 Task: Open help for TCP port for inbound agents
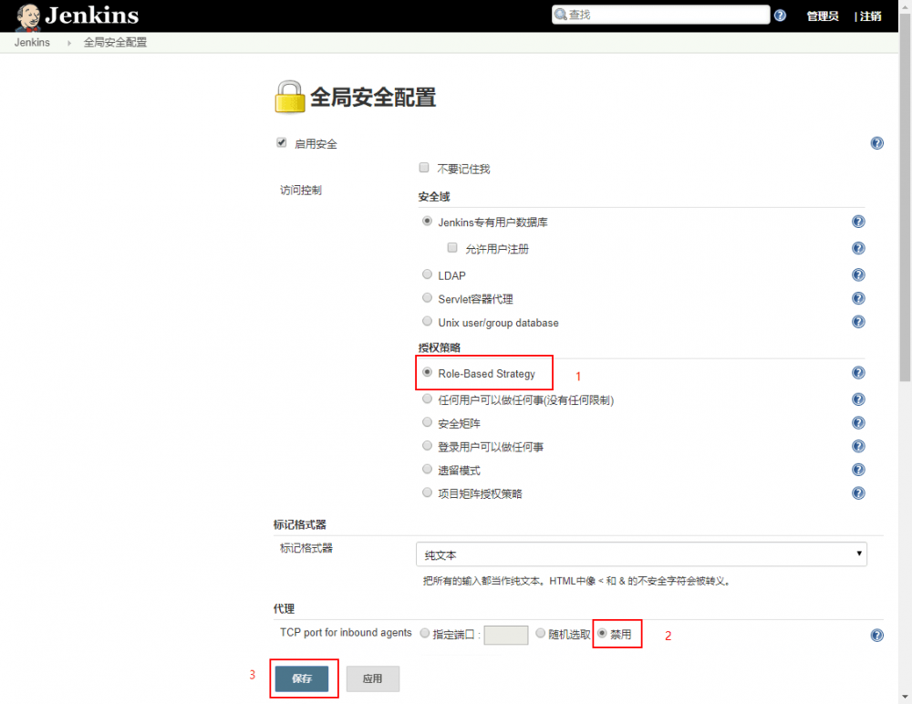(876, 635)
